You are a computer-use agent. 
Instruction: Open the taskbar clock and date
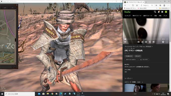[x=163, y=94]
